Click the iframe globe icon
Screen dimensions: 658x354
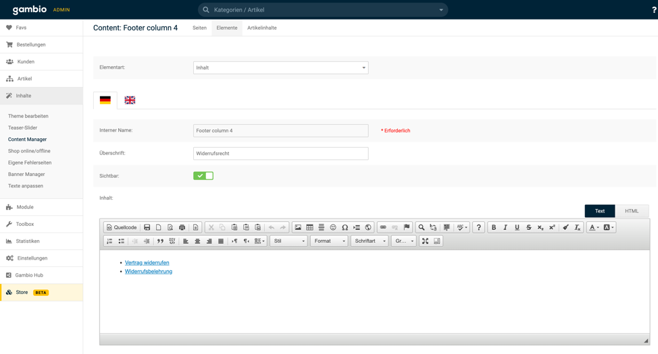(x=368, y=227)
